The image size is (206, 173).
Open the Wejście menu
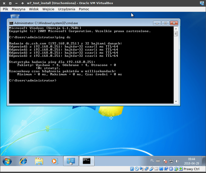click(48, 9)
